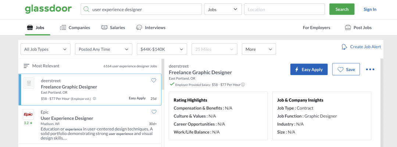Click the Sign In link
This screenshot has width=397, height=147.
click(x=370, y=9)
